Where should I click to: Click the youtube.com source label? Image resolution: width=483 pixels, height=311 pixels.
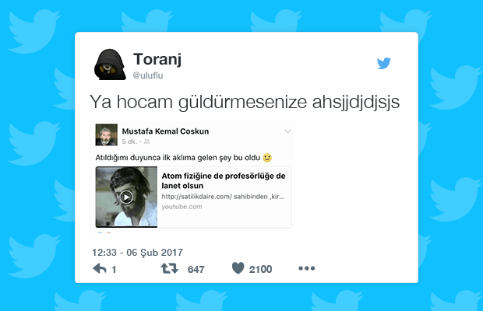(x=182, y=207)
